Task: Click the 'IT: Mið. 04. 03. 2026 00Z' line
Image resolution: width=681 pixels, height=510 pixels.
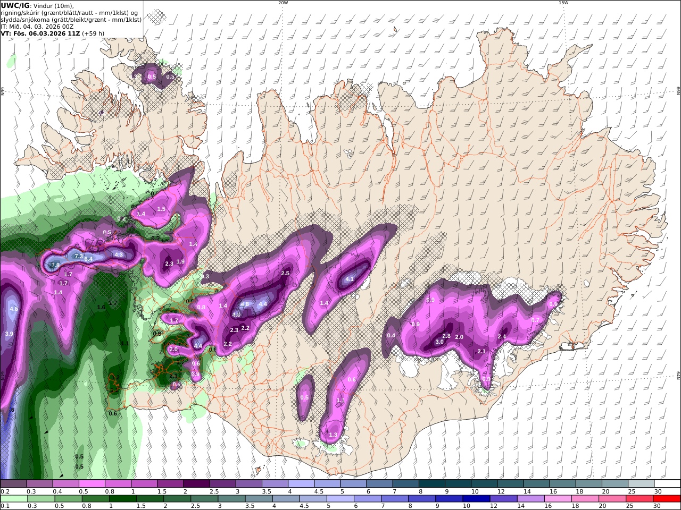Action: [37, 26]
